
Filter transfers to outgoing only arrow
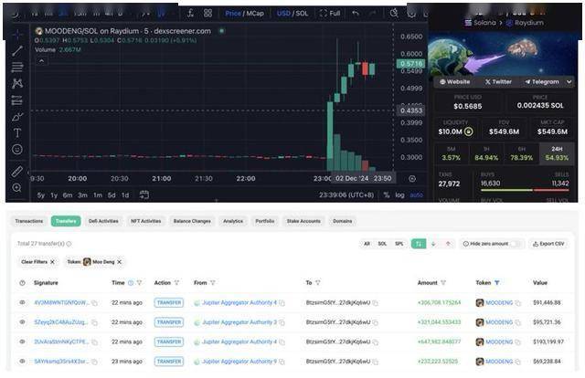(x=448, y=244)
